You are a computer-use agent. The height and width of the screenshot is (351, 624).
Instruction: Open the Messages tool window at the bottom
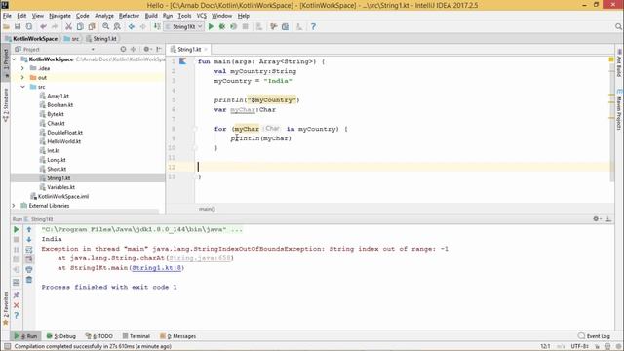tap(177, 336)
